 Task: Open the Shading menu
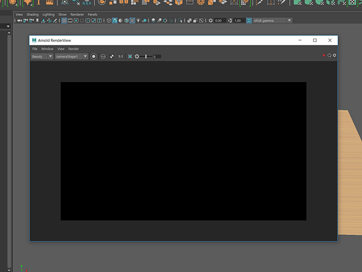(33, 14)
